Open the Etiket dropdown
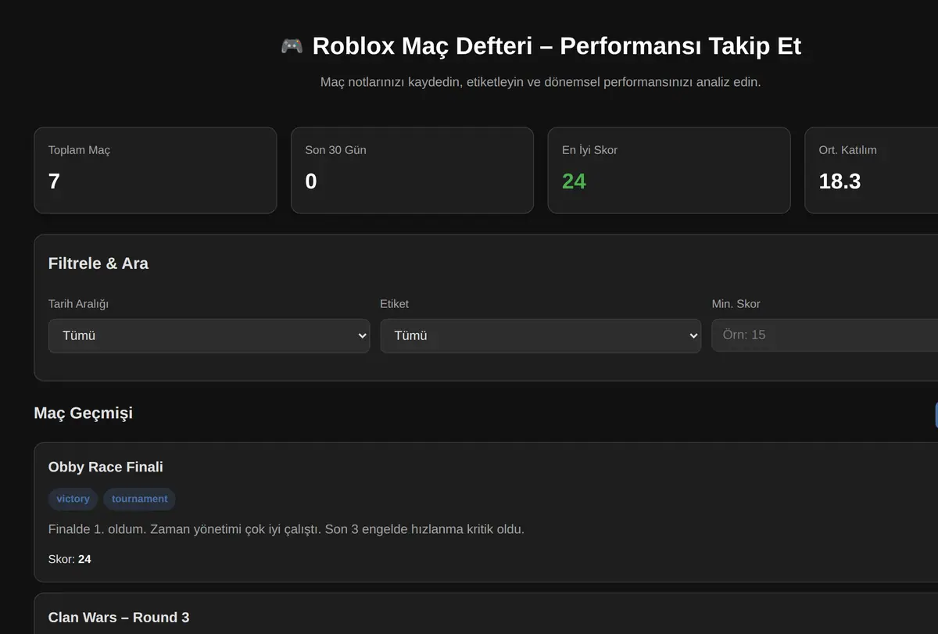This screenshot has height=634, width=938. pos(541,335)
